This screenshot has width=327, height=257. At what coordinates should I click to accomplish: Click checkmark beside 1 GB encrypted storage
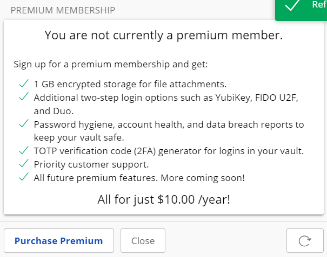[24, 84]
